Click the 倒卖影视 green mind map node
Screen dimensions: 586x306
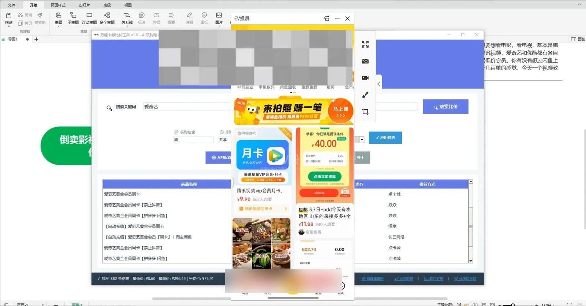(x=67, y=146)
